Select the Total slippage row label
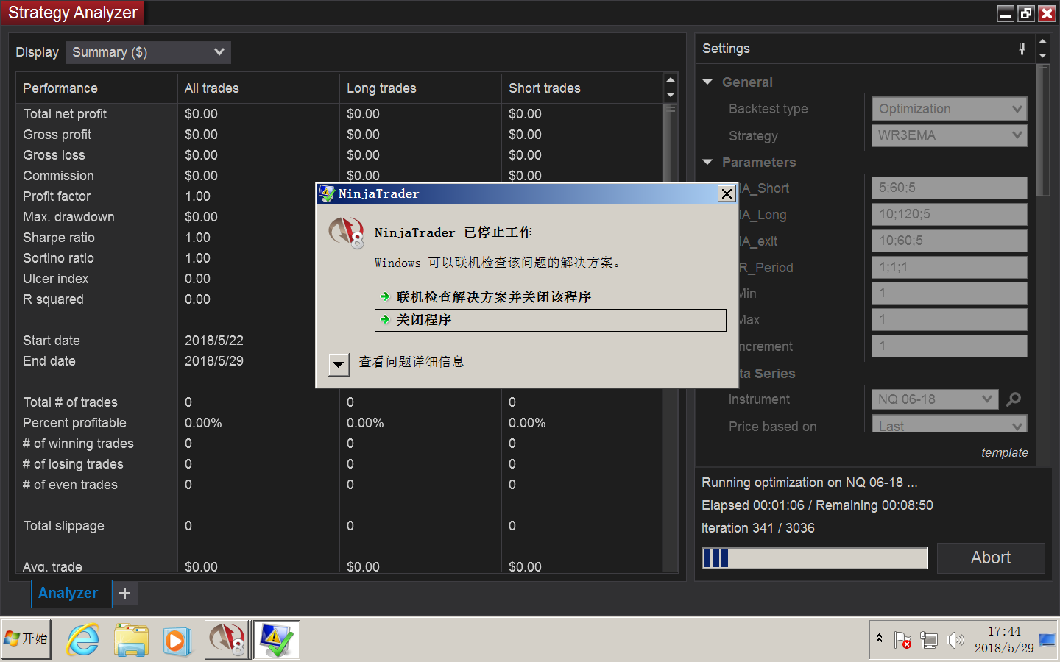 [x=63, y=526]
